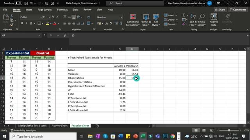Click the Share button

tap(220, 10)
